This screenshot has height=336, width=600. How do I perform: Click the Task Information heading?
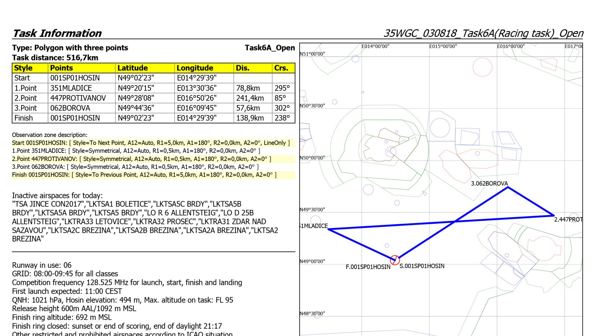click(57, 33)
